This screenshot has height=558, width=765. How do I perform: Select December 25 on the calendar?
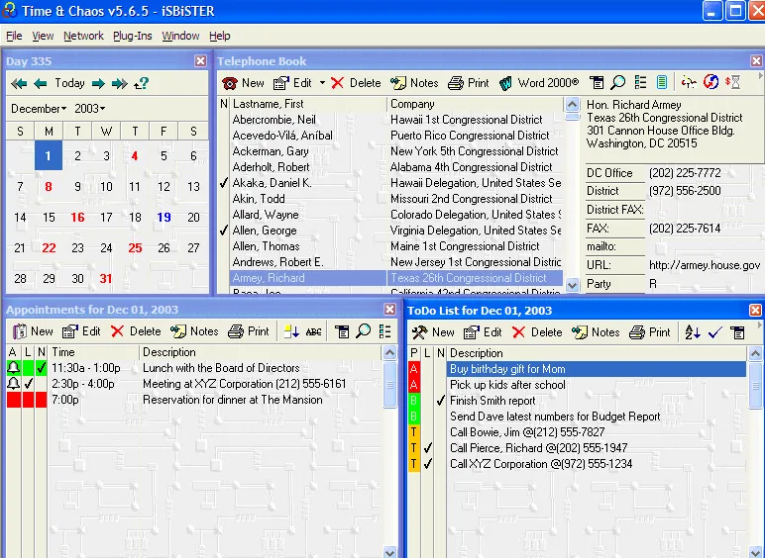point(135,248)
